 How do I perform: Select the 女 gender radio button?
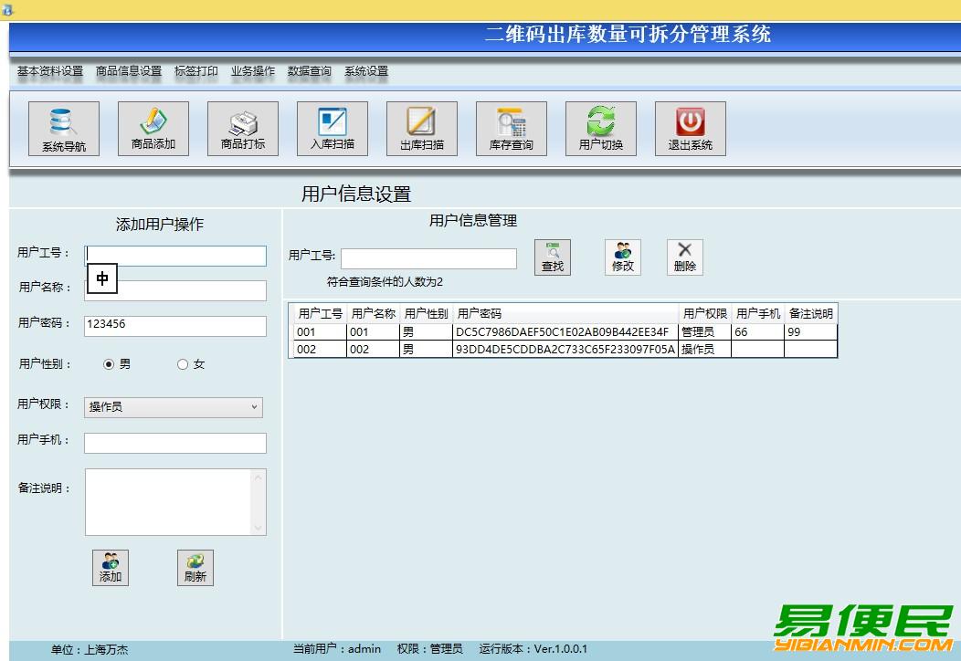point(183,363)
